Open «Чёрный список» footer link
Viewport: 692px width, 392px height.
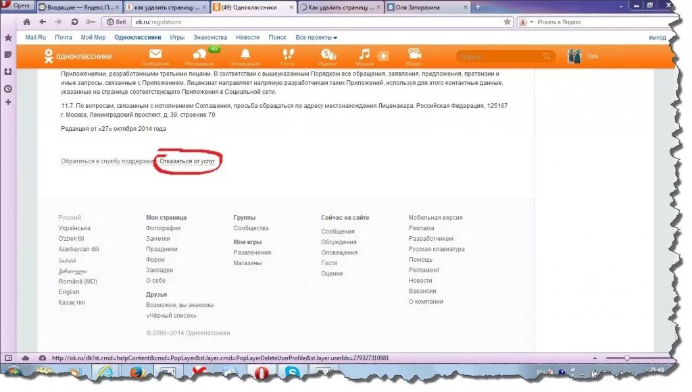click(x=171, y=315)
